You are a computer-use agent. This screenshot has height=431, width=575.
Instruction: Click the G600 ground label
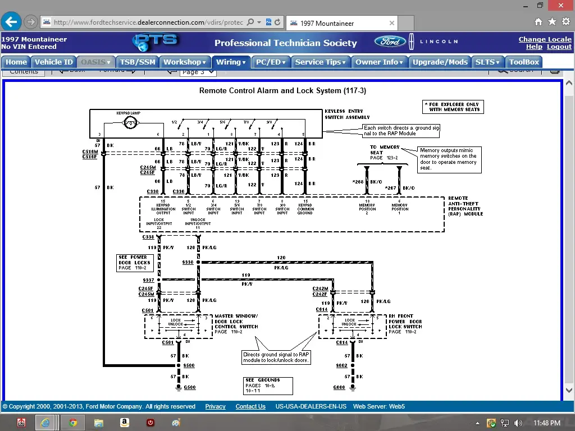339,387
